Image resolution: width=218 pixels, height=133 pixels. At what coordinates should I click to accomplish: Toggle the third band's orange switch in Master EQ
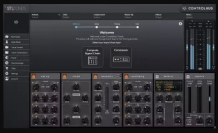pos(125,116)
